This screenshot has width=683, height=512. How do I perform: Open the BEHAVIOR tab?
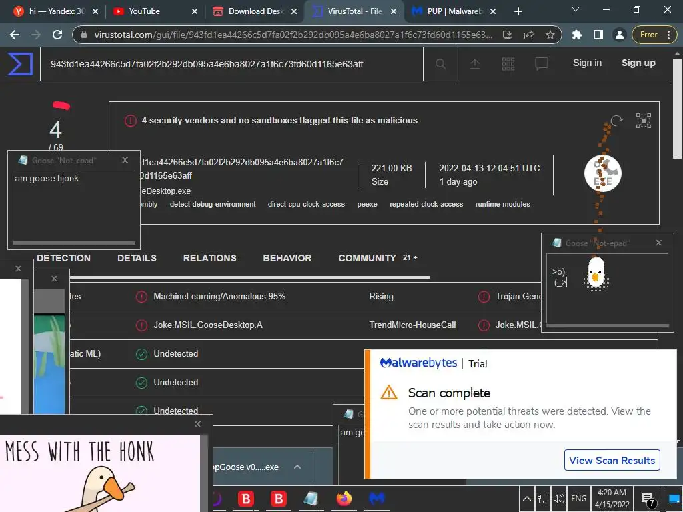[x=287, y=258]
